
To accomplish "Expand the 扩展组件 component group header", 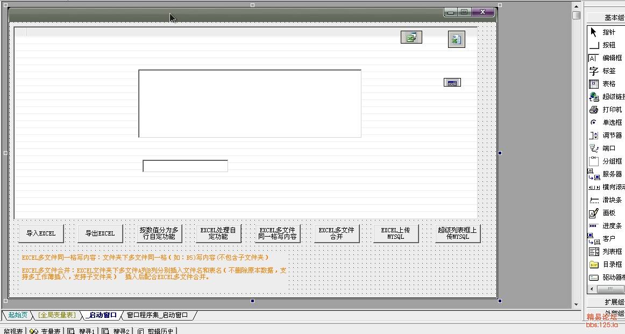I will (x=606, y=302).
